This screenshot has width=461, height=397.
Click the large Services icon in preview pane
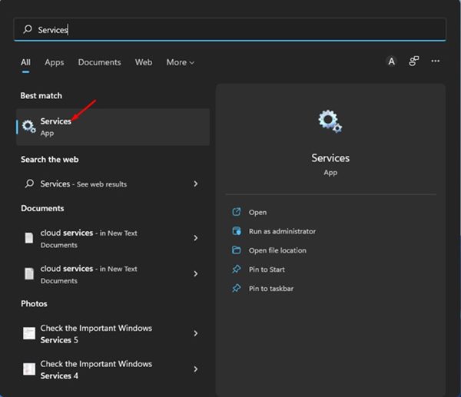330,121
